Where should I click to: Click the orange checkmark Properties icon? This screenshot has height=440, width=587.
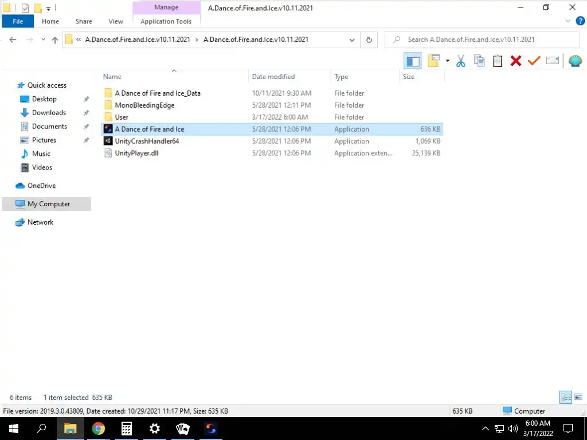tap(534, 61)
